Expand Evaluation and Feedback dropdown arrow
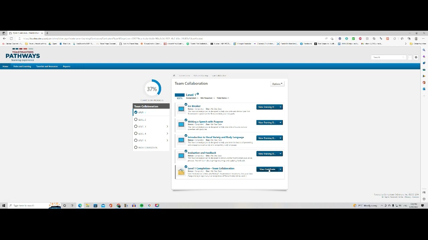This screenshot has width=428, height=240. (281, 154)
